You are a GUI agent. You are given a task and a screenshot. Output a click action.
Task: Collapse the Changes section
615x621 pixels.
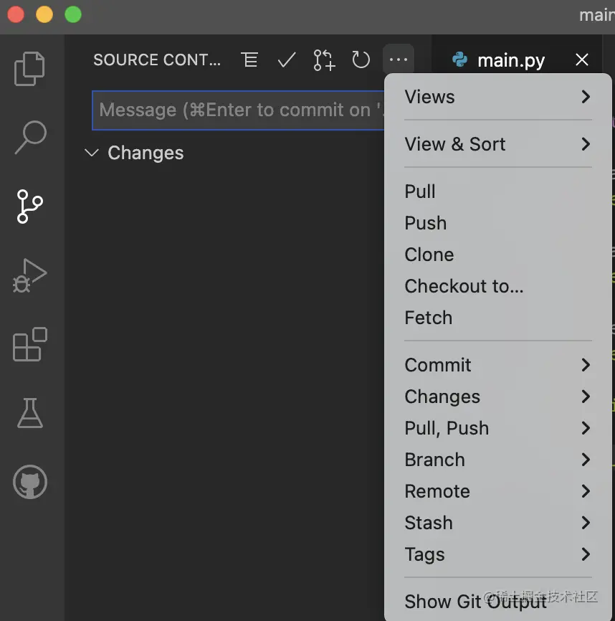tap(134, 153)
